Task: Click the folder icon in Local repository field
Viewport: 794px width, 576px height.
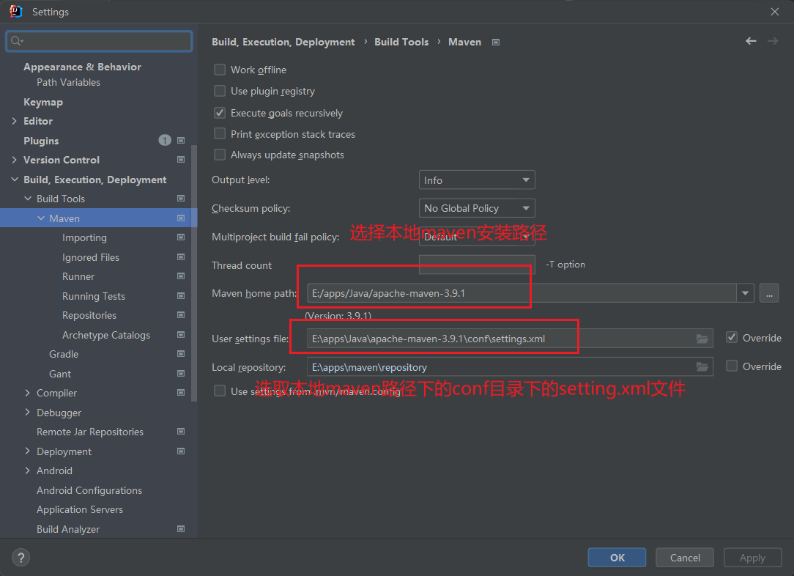Action: click(702, 366)
